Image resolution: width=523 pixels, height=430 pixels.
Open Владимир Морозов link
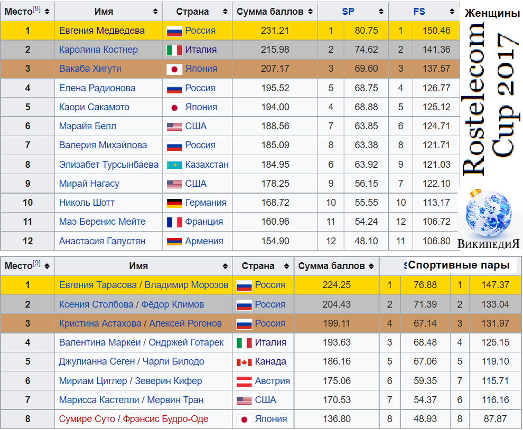[186, 285]
